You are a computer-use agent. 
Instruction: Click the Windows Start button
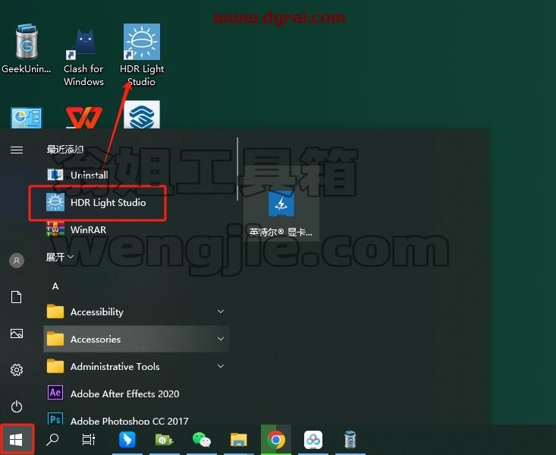[x=17, y=440]
